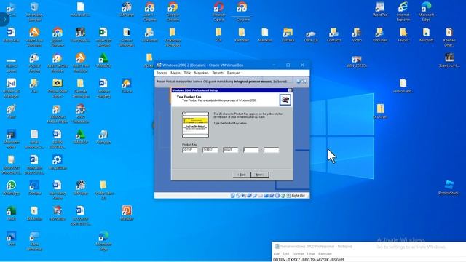Select the Kaca Pembesar magnifier shortcut

coord(34,241)
